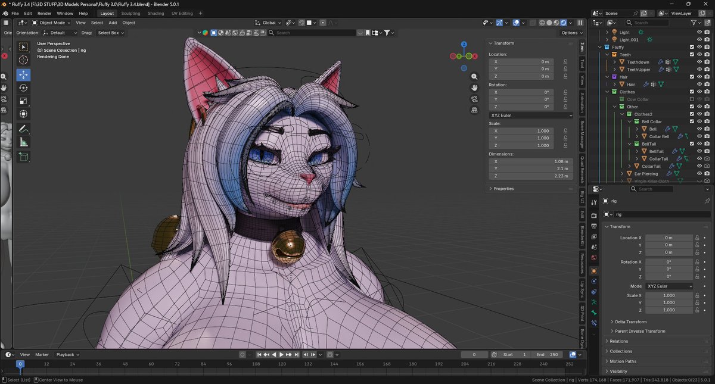Disable rendering for Ear Piercing object
The image size is (715, 384).
click(x=707, y=174)
